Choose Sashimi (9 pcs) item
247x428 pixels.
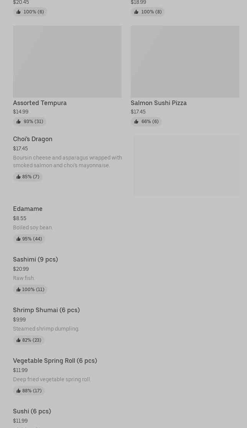tap(35, 259)
